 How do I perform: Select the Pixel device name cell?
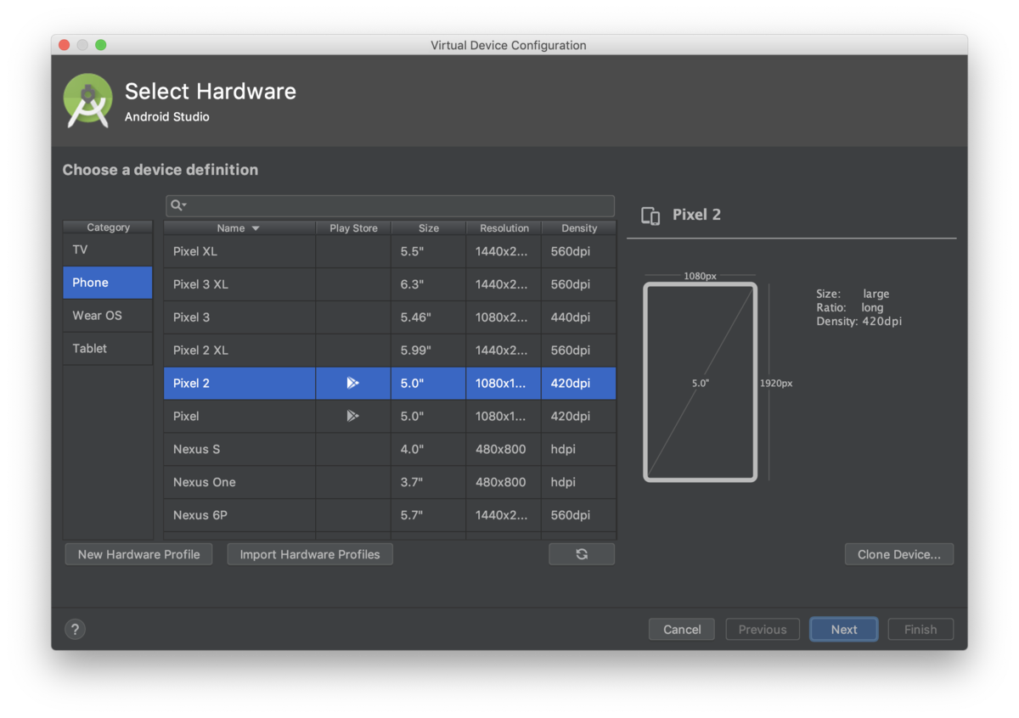coord(239,416)
